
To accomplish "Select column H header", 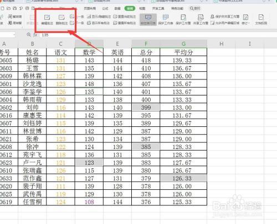I will 221,44.
